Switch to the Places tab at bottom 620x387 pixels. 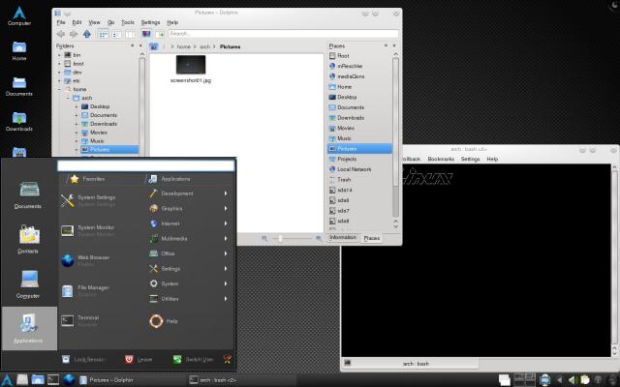point(371,238)
